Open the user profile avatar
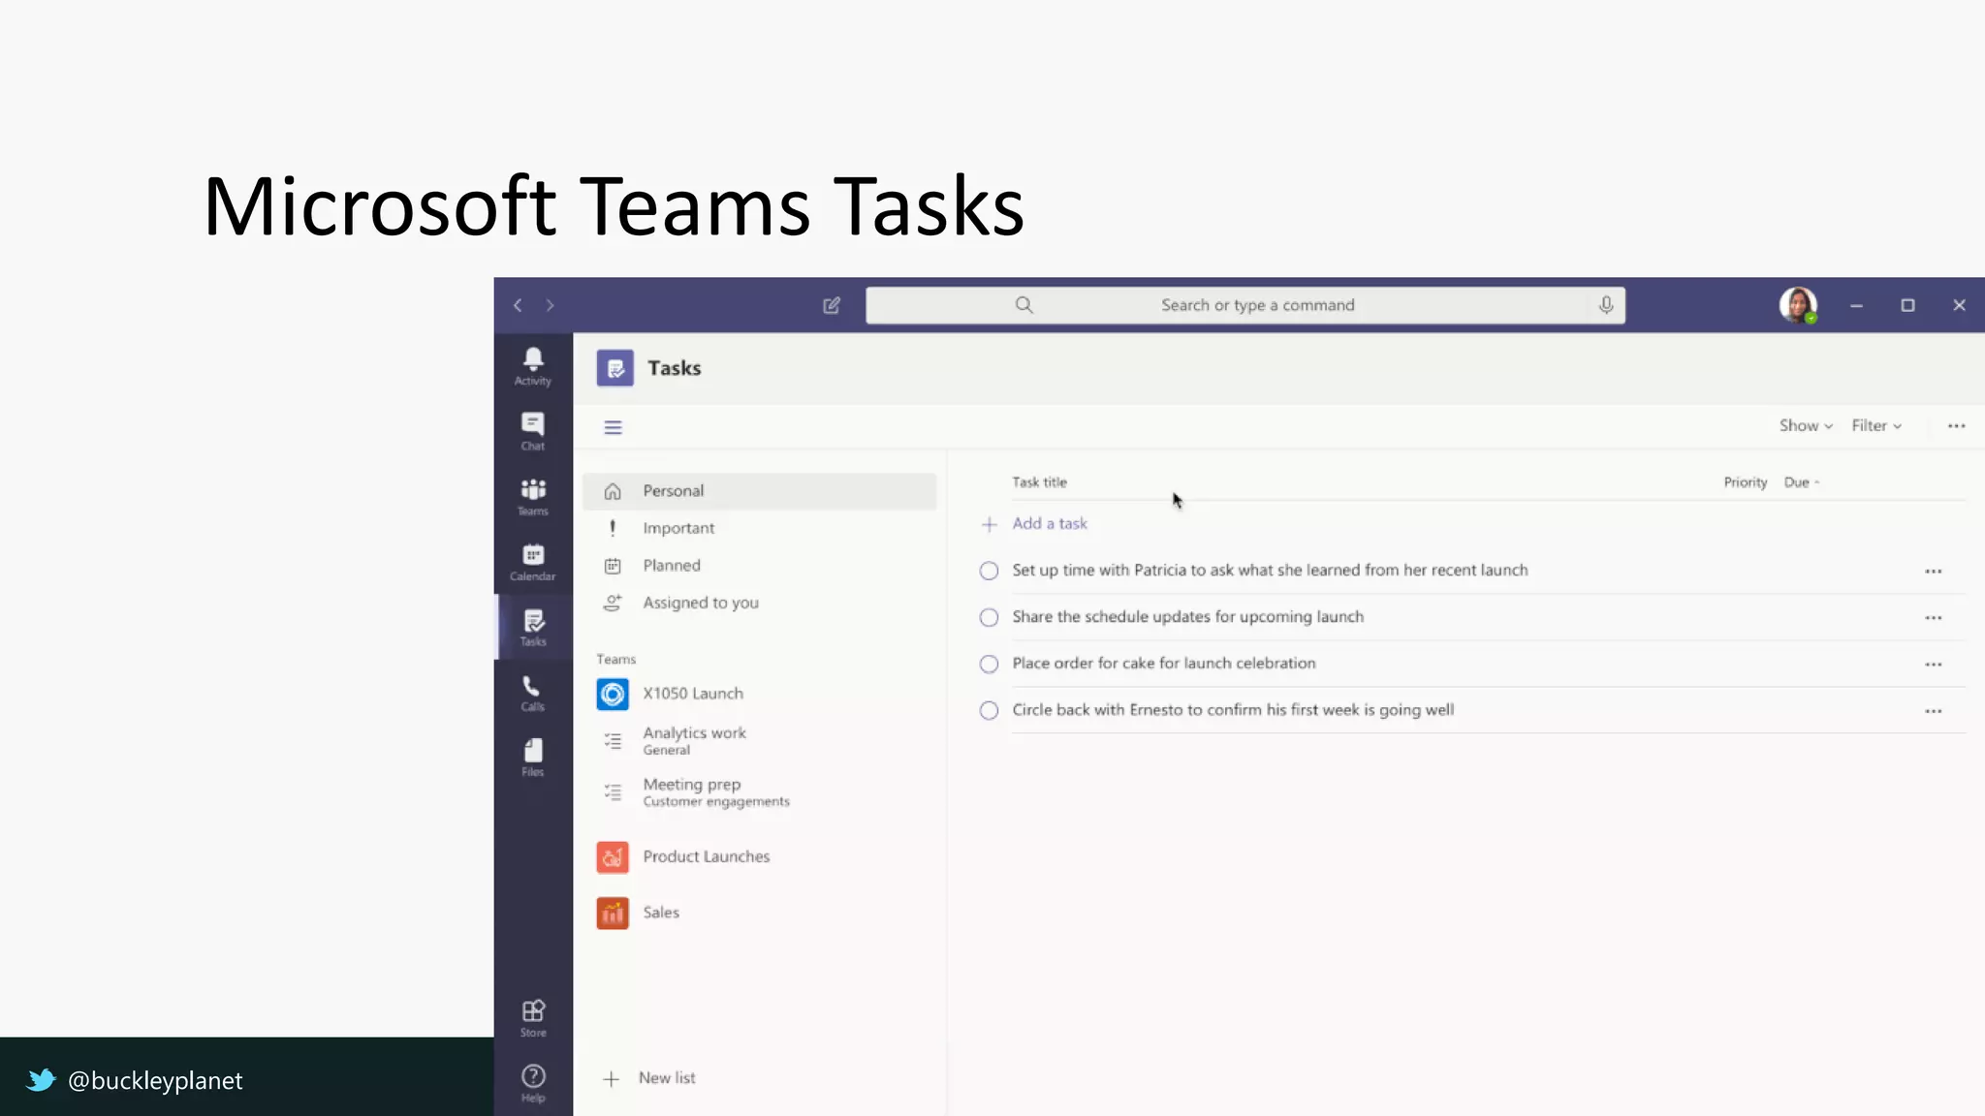Screen dimensions: 1985x1116 (x=1798, y=305)
